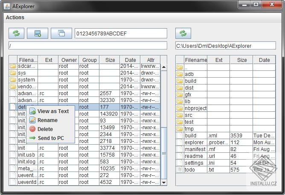The image size is (285, 195).
Task: Click the init.xlog file icon
Action: click(13, 162)
